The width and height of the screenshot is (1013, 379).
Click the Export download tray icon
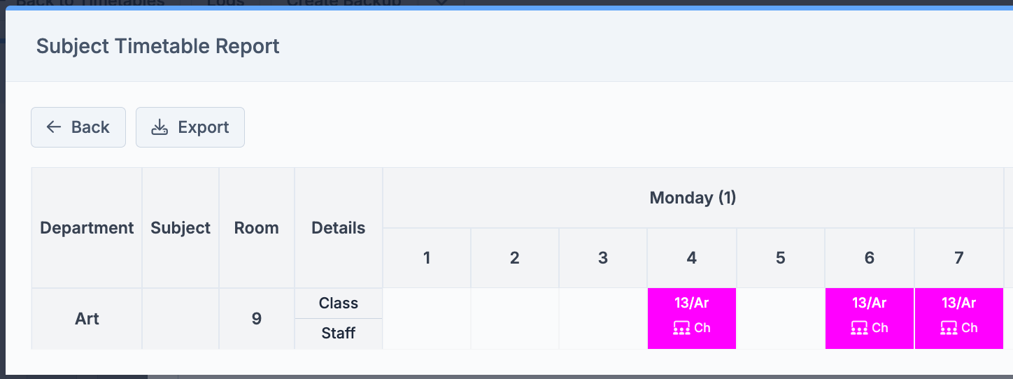coord(160,127)
